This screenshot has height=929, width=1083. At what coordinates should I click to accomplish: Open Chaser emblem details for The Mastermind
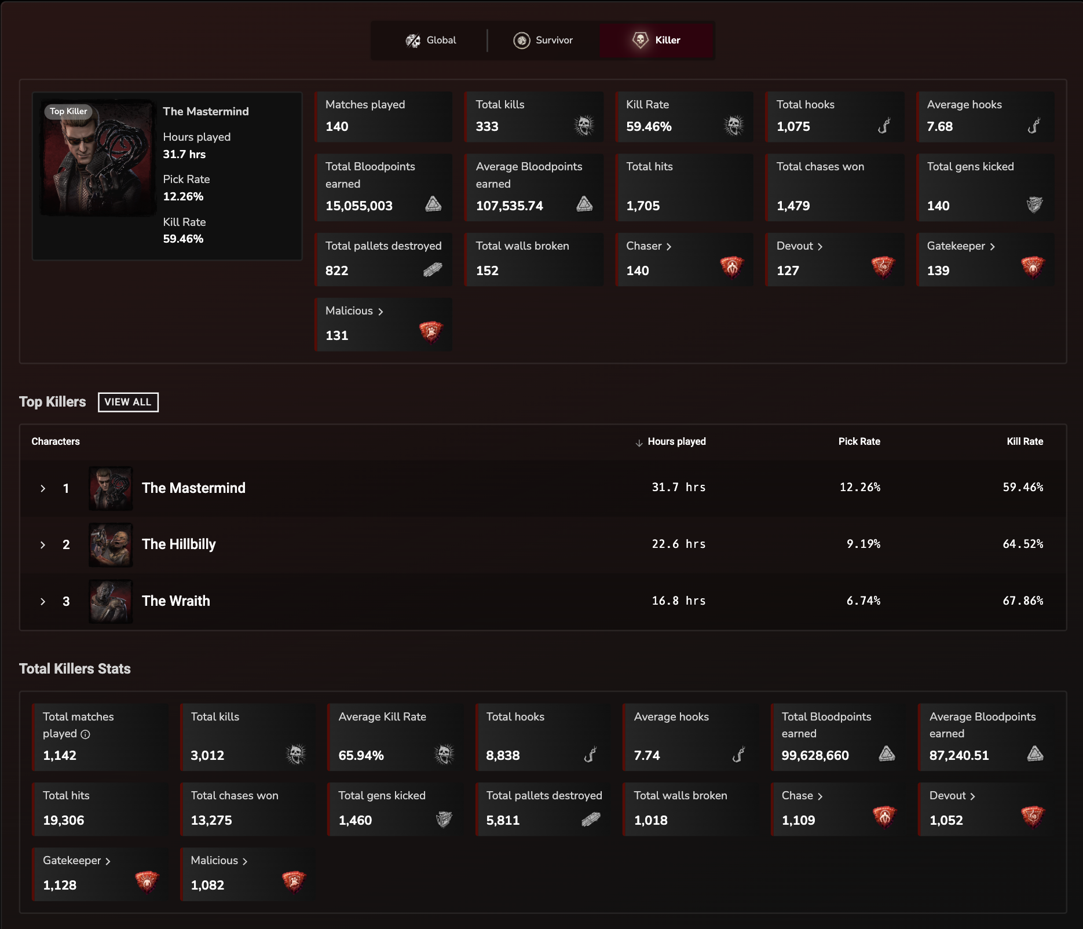click(649, 246)
